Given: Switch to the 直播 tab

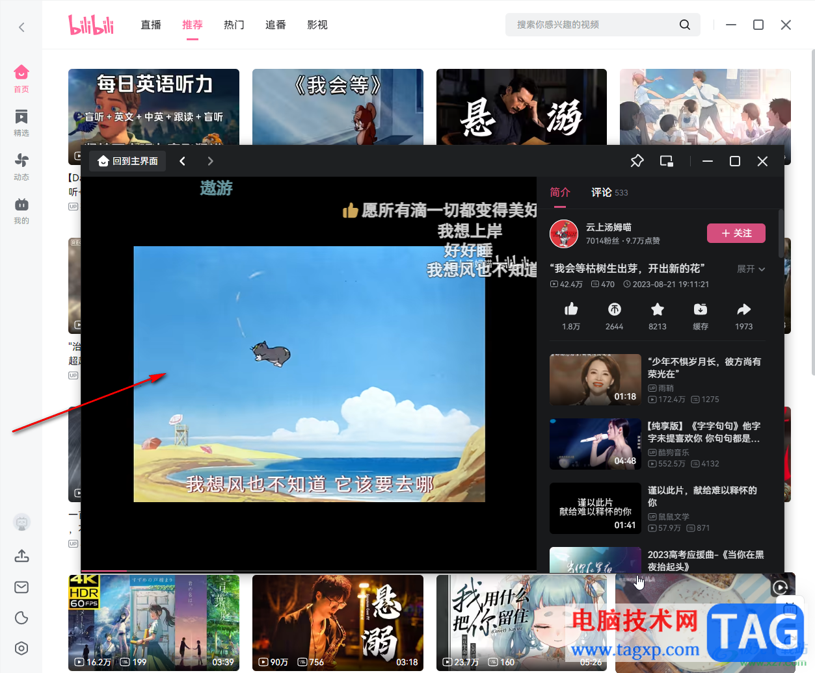Looking at the screenshot, I should click(x=151, y=25).
